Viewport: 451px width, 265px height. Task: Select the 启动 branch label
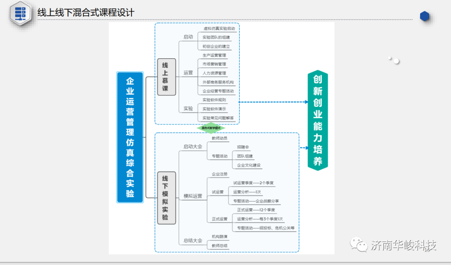[187, 37]
